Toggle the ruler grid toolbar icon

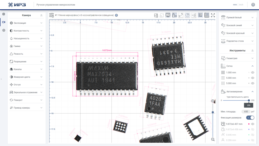(207, 15)
